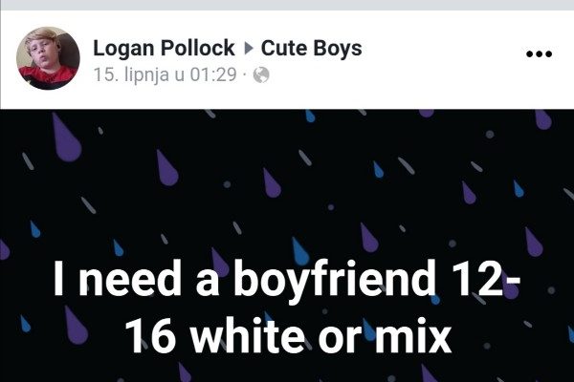The image size is (574, 382).
Task: Click the word 'Pollock' in the author name
Action: point(198,48)
